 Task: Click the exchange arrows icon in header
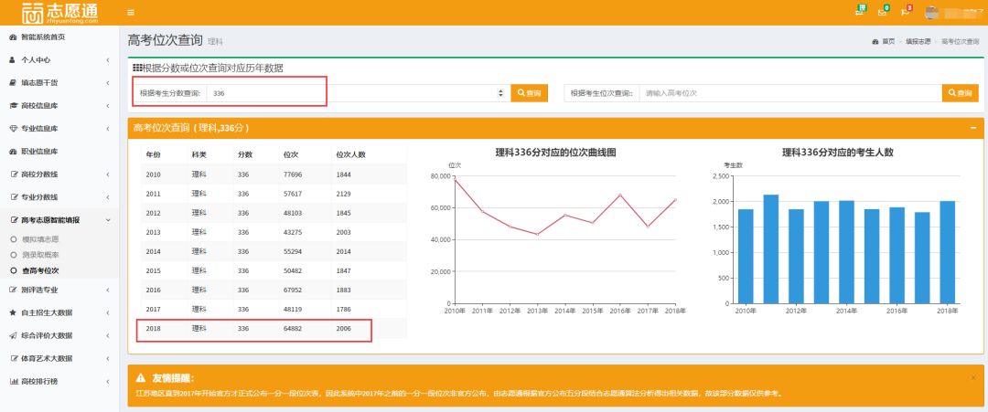tap(859, 12)
